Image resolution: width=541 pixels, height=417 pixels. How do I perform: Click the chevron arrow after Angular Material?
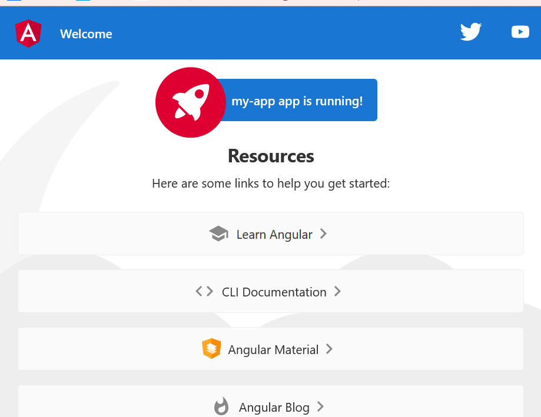coord(329,349)
